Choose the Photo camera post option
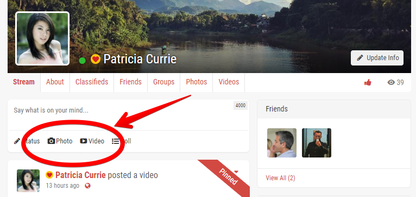 pyautogui.click(x=60, y=141)
